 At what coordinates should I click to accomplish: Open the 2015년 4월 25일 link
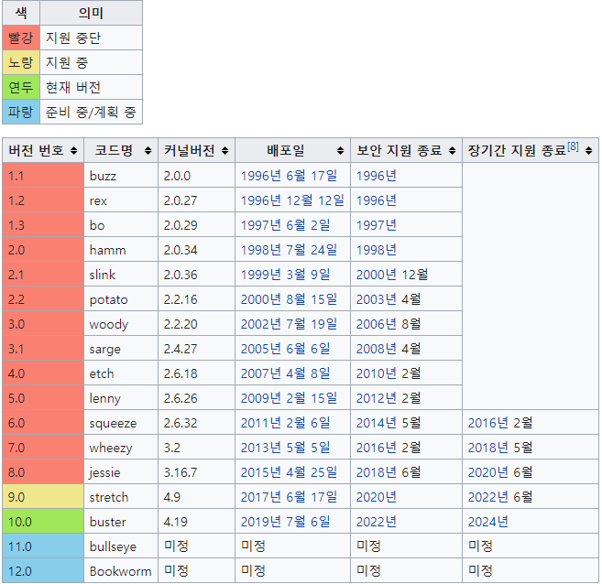(x=289, y=472)
